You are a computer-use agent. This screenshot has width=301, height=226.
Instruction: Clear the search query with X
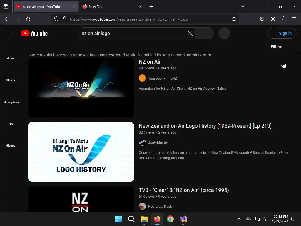190,33
